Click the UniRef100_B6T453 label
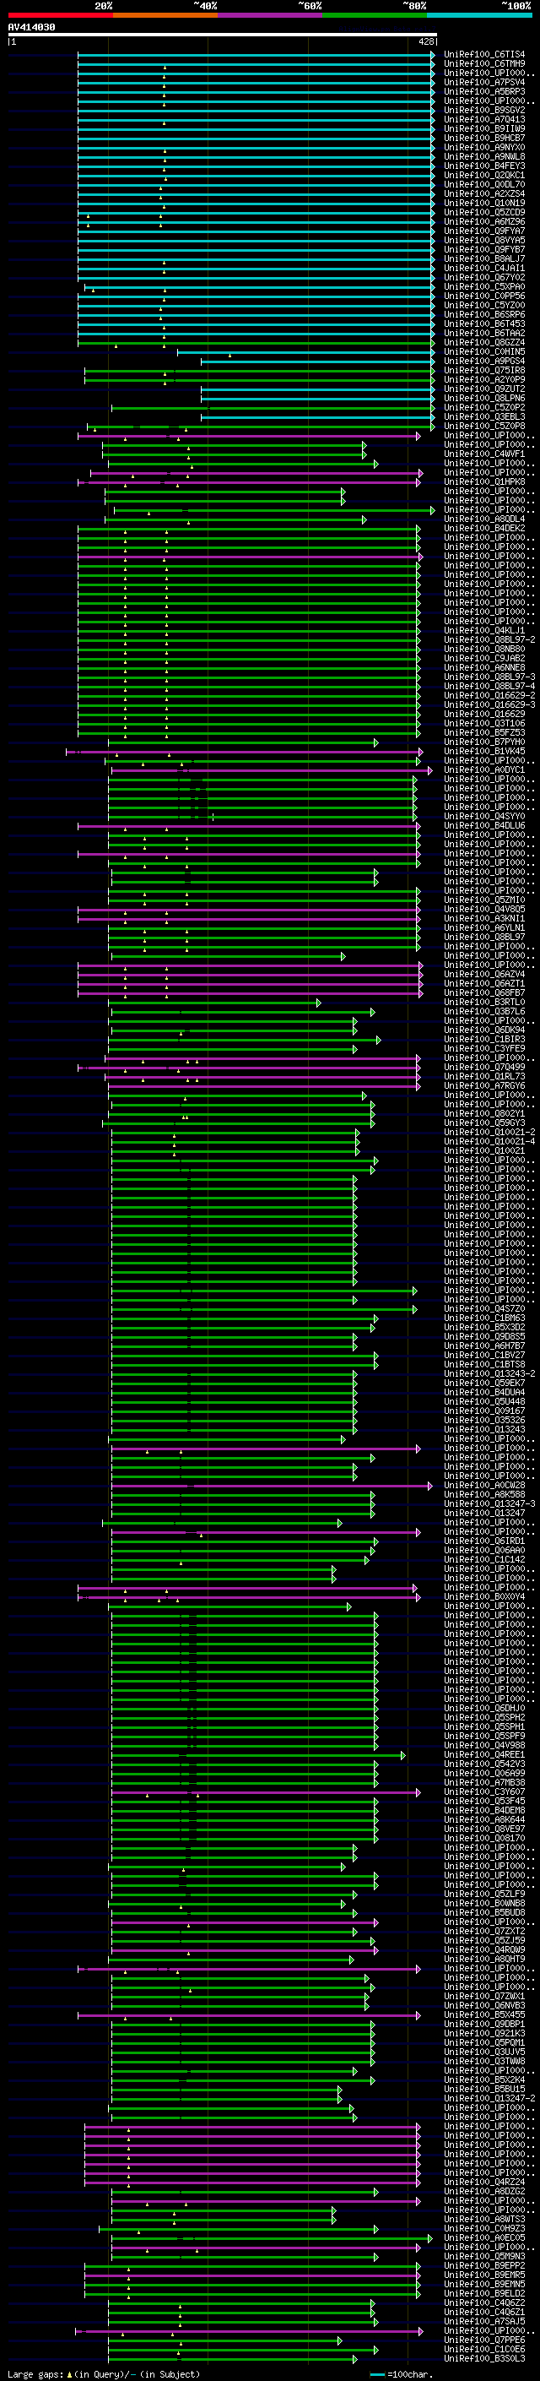The image size is (540, 2381). pyautogui.click(x=484, y=324)
